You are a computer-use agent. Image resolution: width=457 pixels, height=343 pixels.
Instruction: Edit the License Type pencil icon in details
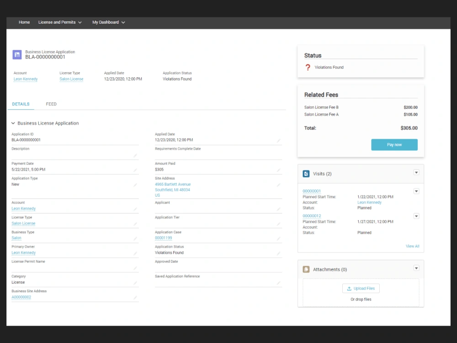click(135, 224)
